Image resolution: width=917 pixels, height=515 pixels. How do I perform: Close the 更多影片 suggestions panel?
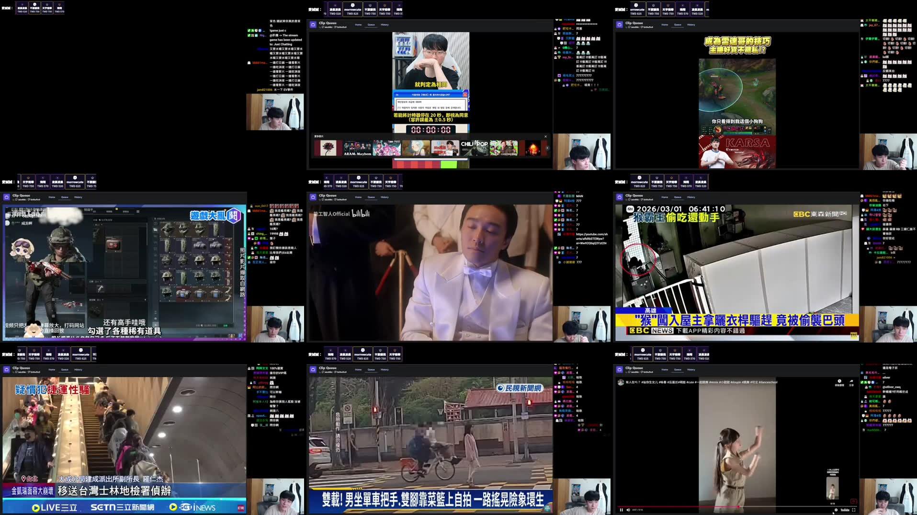pyautogui.click(x=545, y=136)
